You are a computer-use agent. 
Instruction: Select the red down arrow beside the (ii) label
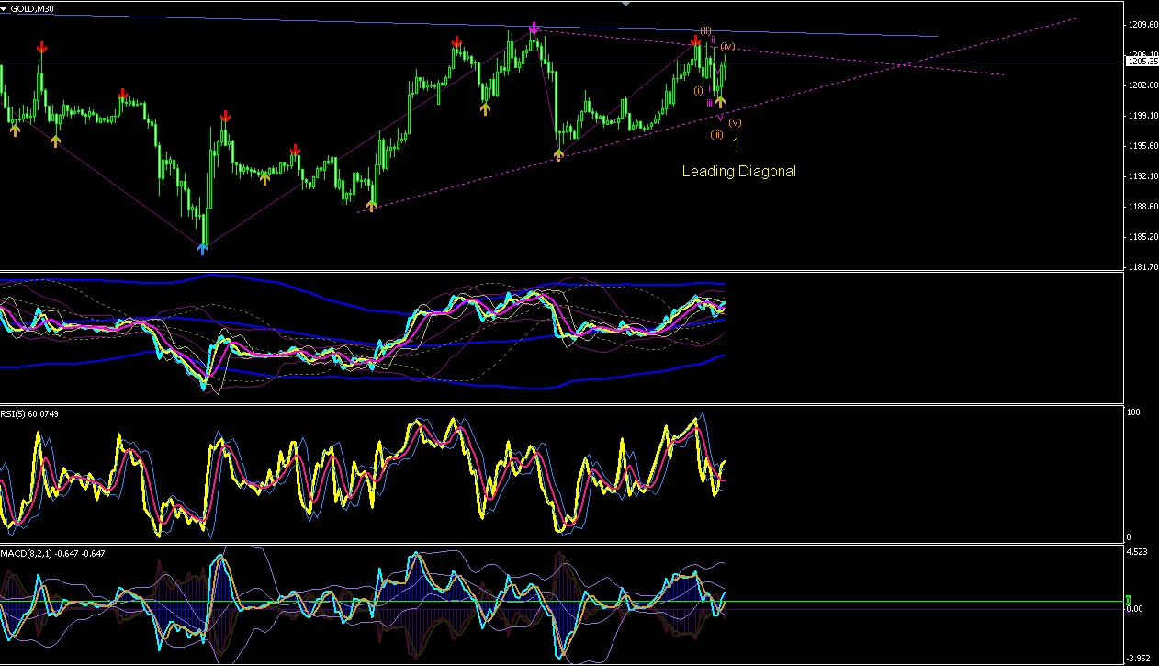(696, 41)
